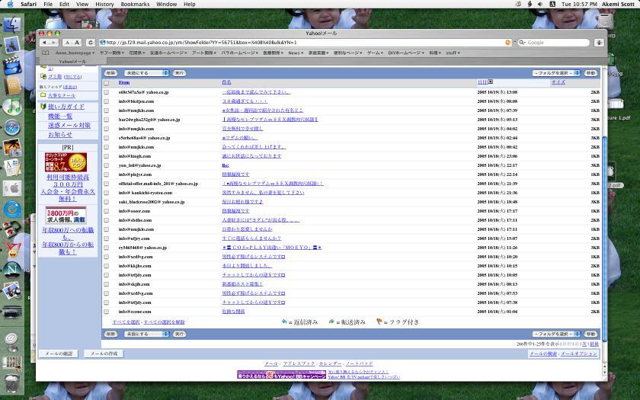
Task: Open the View menu
Action: click(x=82, y=4)
